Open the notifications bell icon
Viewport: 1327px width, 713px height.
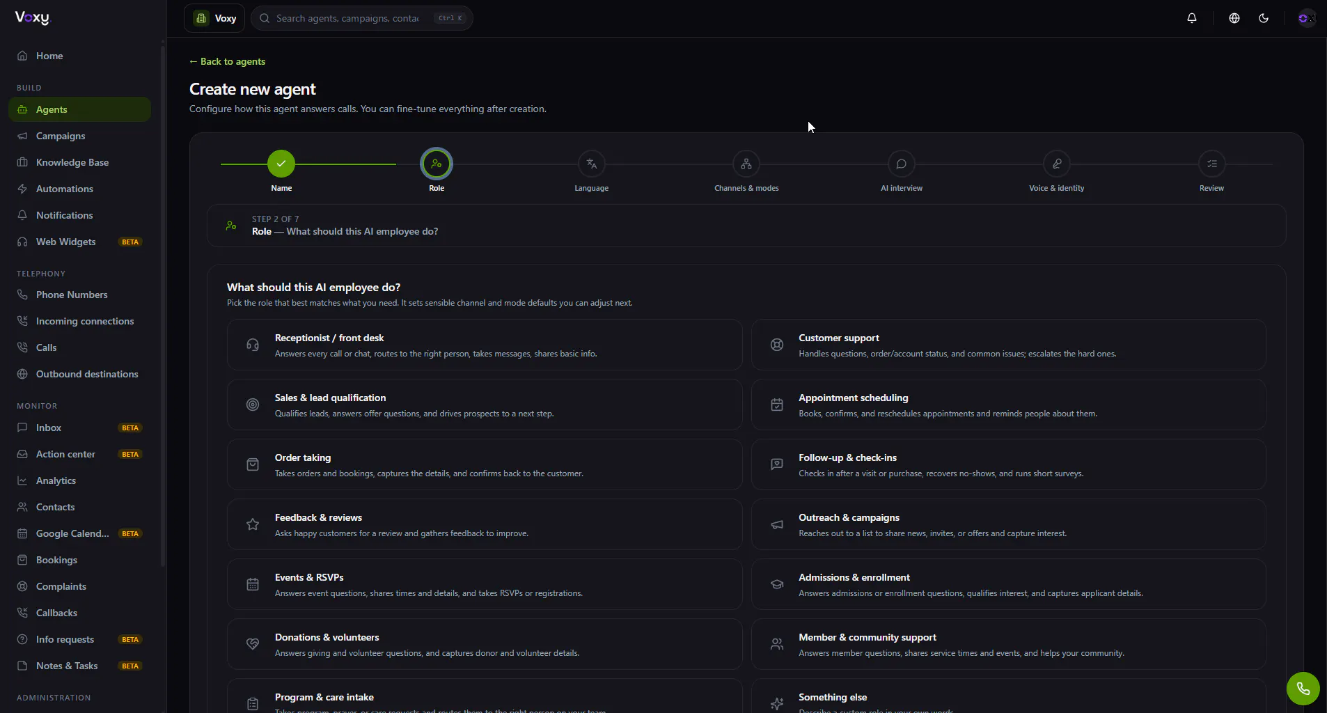(1191, 18)
